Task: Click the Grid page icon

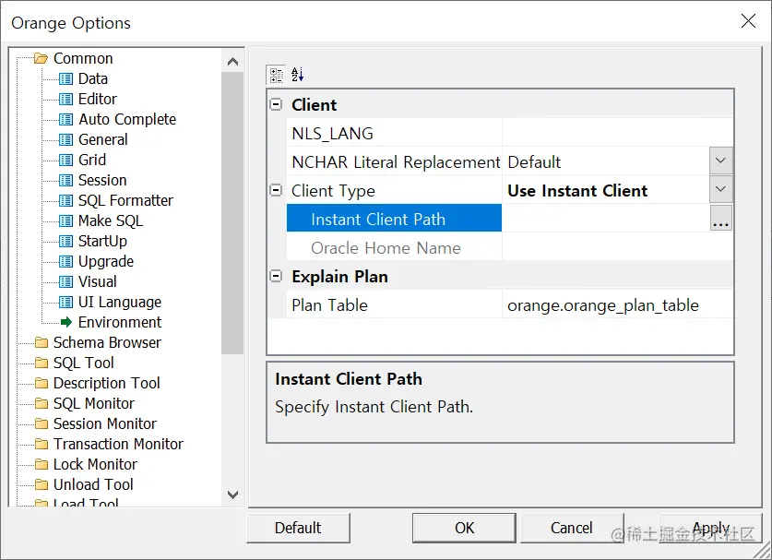Action: (x=66, y=161)
